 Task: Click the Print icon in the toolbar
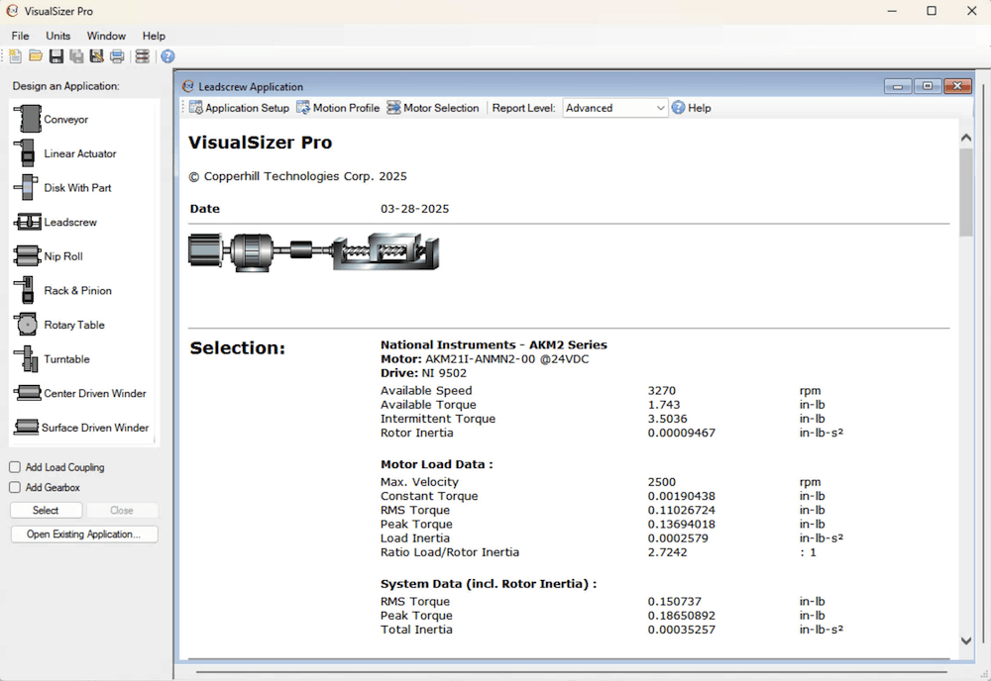(117, 56)
